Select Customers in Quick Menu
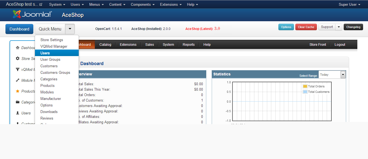 [x=57, y=66]
